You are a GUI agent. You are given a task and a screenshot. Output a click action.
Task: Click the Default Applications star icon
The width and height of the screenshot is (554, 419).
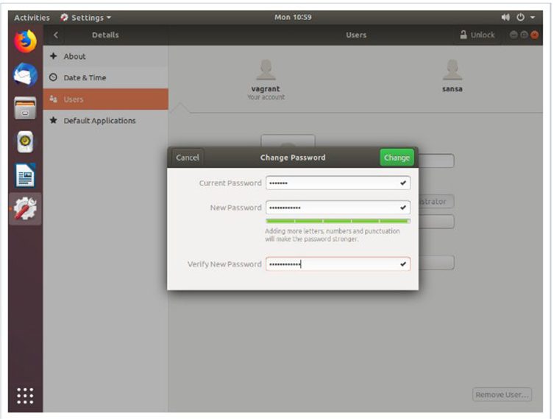pyautogui.click(x=54, y=120)
